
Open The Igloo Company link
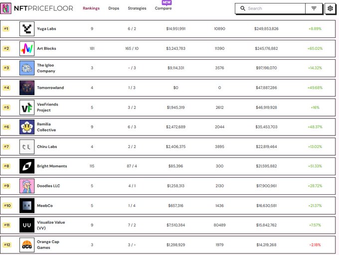(46, 68)
